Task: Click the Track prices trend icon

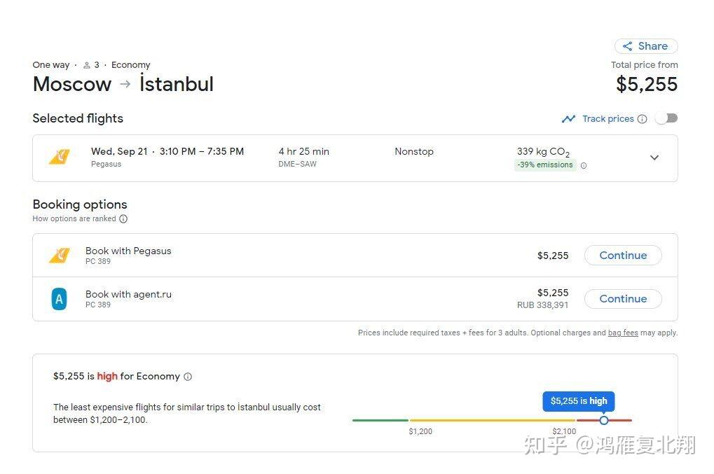Action: pyautogui.click(x=568, y=119)
